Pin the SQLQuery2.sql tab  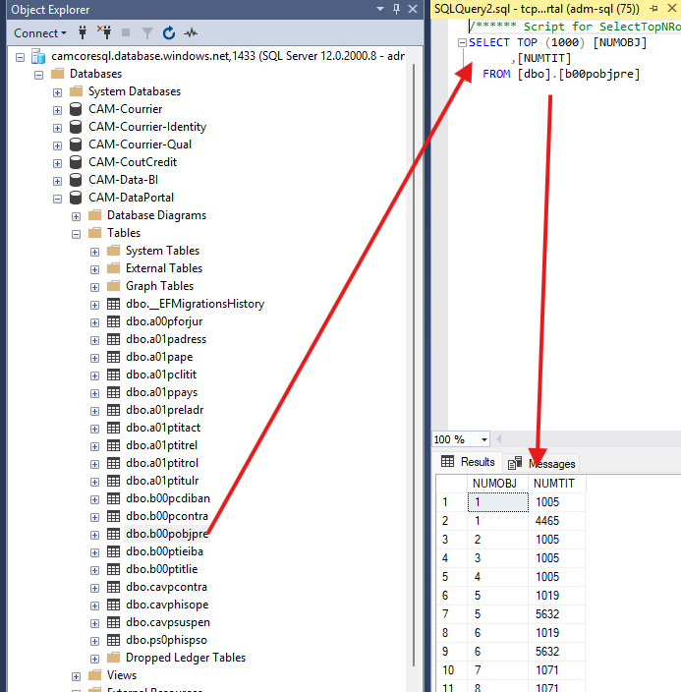pyautogui.click(x=653, y=9)
